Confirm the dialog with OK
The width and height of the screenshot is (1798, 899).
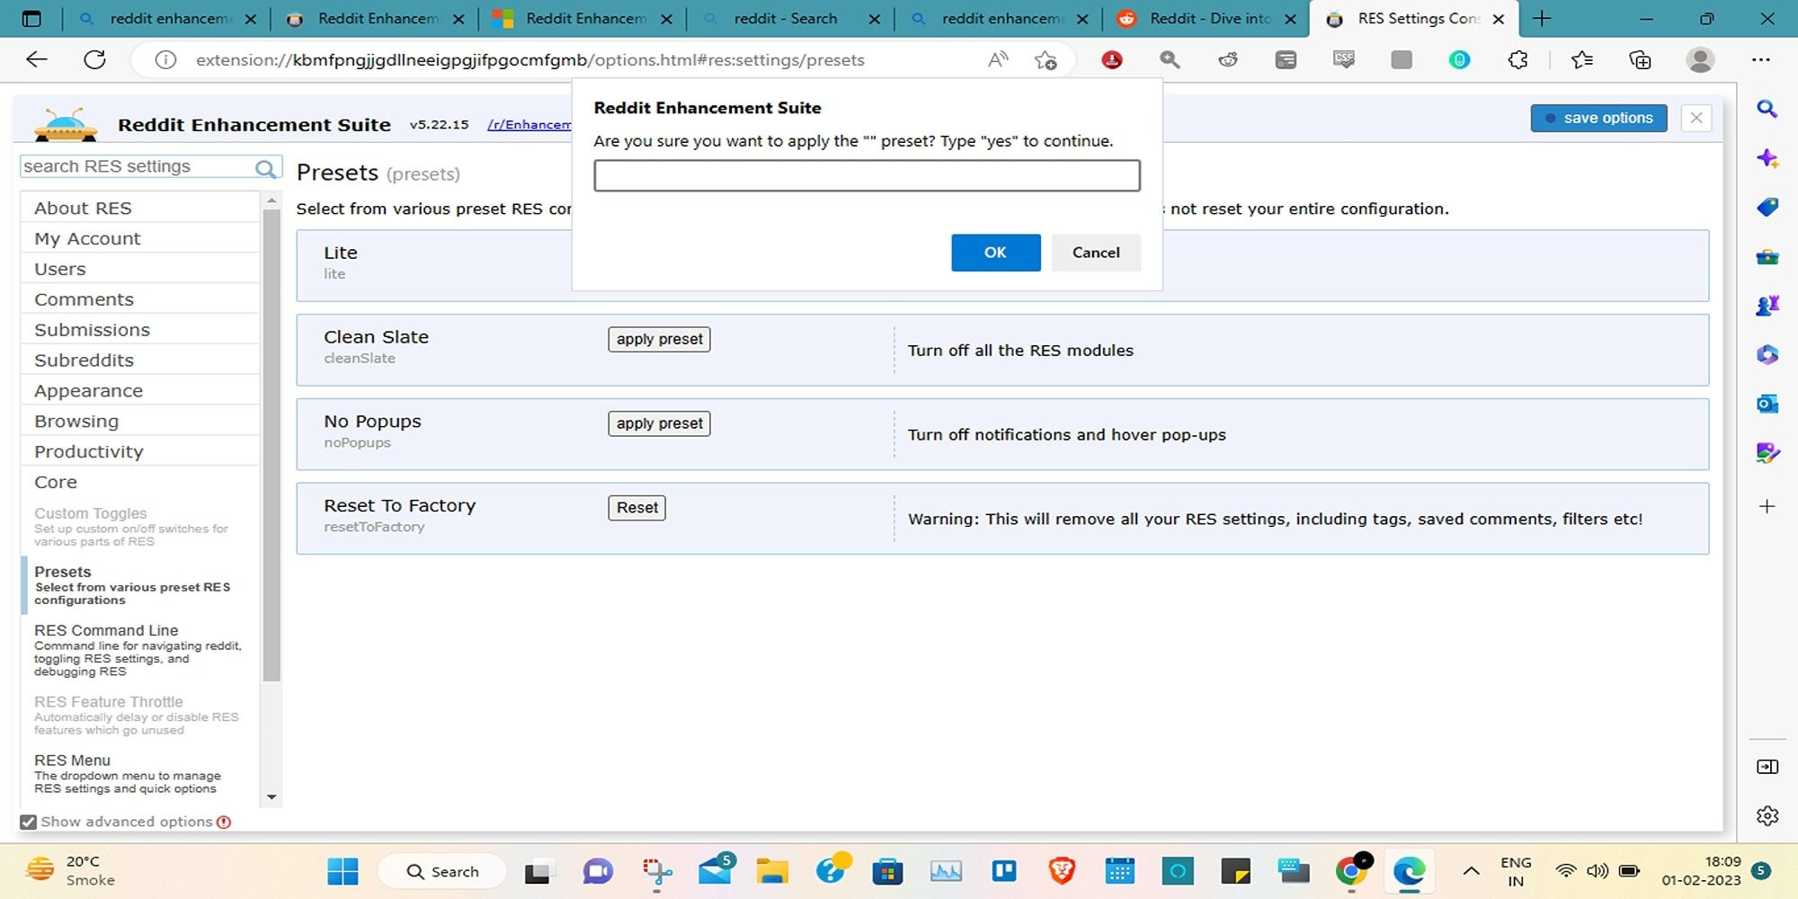point(995,253)
